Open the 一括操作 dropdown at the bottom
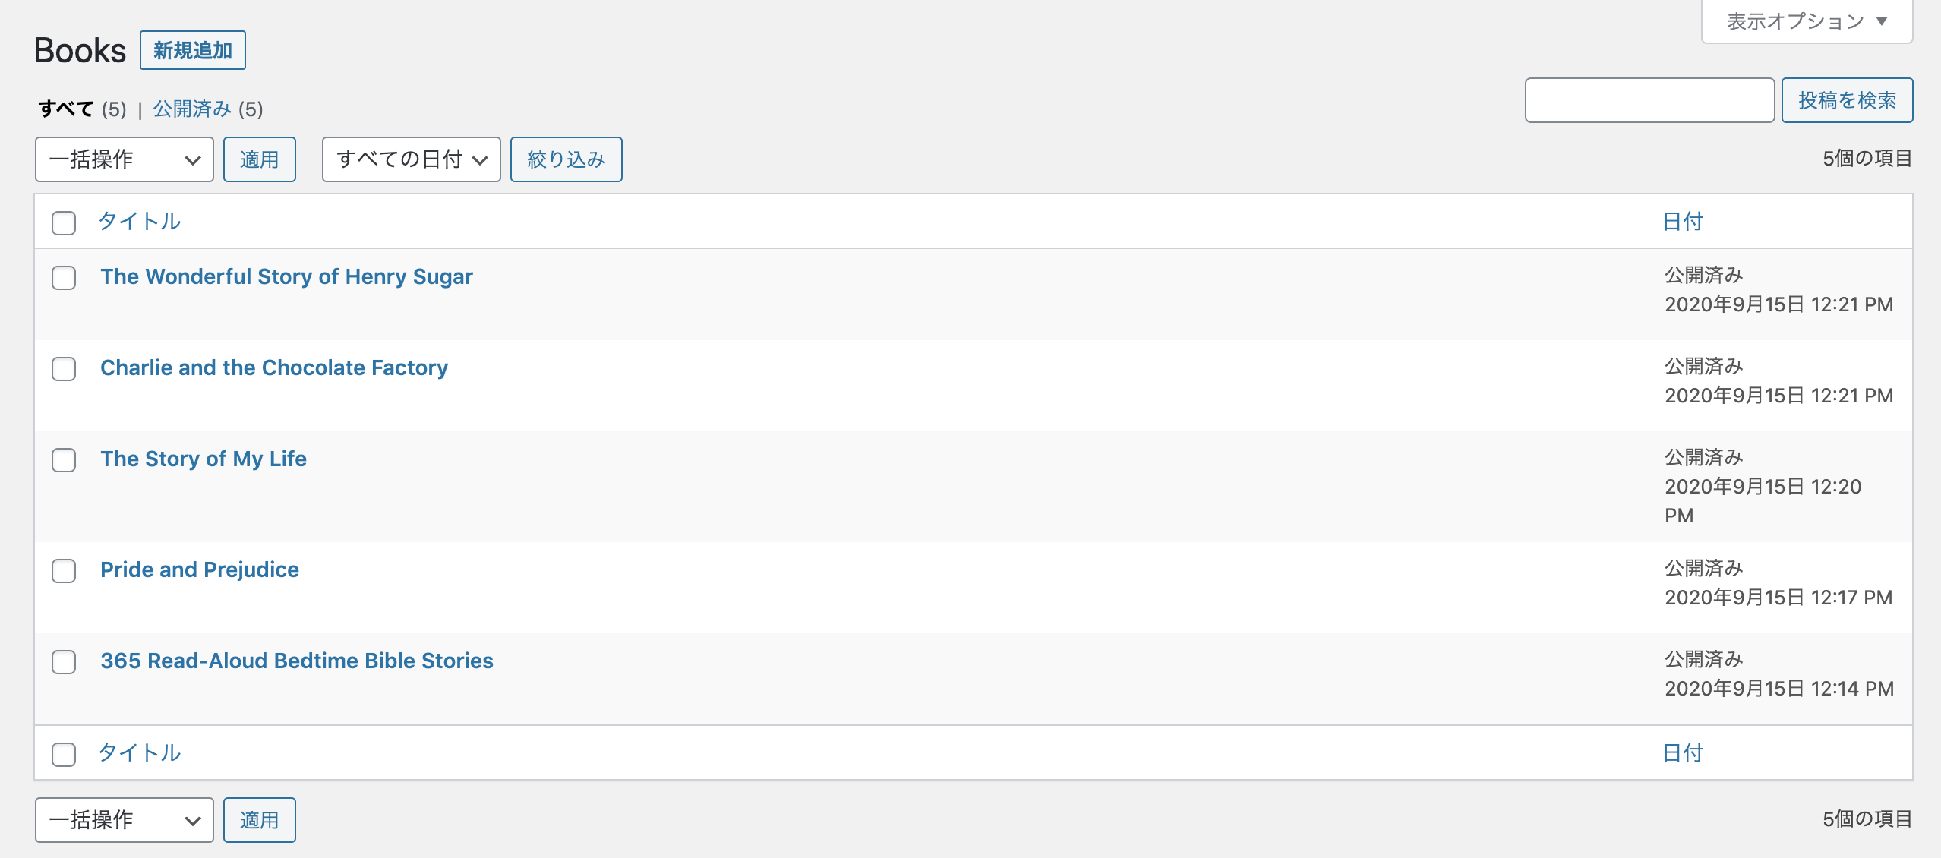 point(124,820)
